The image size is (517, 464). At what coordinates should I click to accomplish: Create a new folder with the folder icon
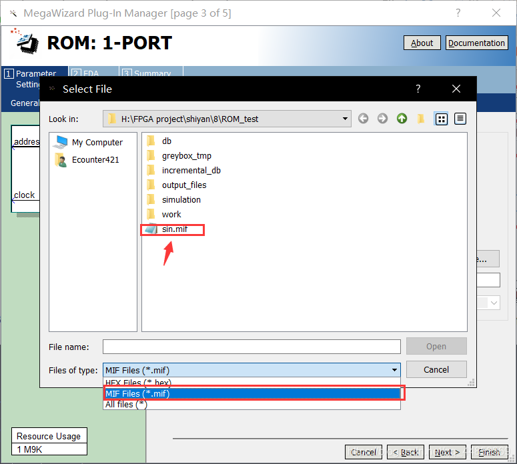[x=421, y=118]
